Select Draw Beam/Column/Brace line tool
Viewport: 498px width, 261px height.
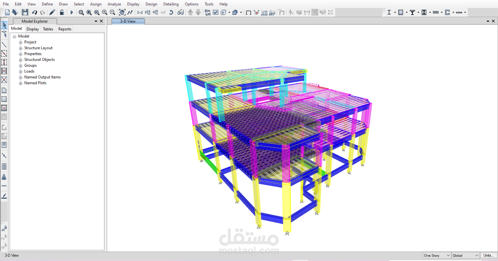[x=4, y=45]
